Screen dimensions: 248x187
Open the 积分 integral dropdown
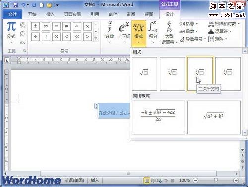tap(153, 32)
